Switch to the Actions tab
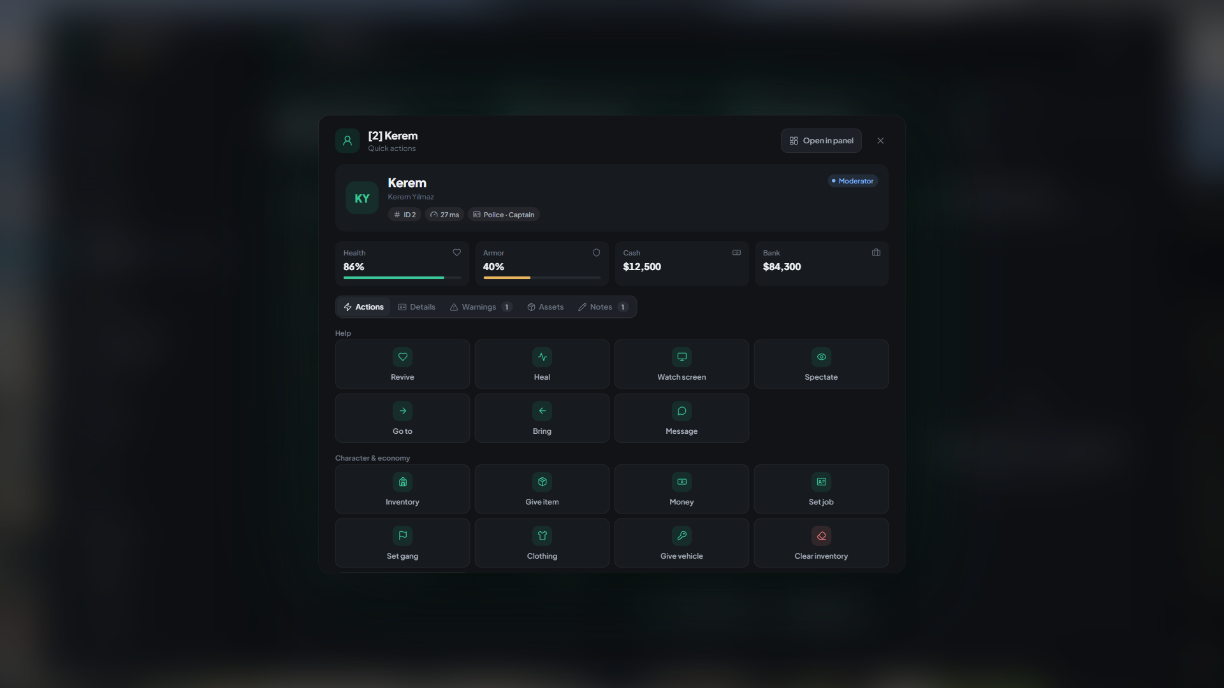 pos(363,307)
